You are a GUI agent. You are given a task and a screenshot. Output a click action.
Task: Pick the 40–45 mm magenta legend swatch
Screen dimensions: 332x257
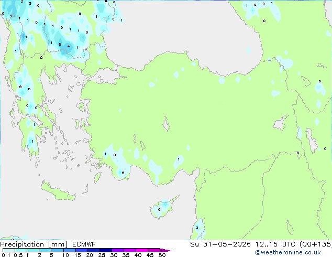click(142, 250)
